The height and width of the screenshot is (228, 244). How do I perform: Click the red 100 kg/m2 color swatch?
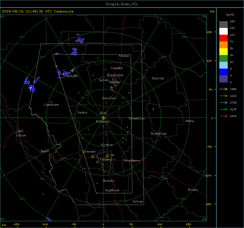point(223,38)
